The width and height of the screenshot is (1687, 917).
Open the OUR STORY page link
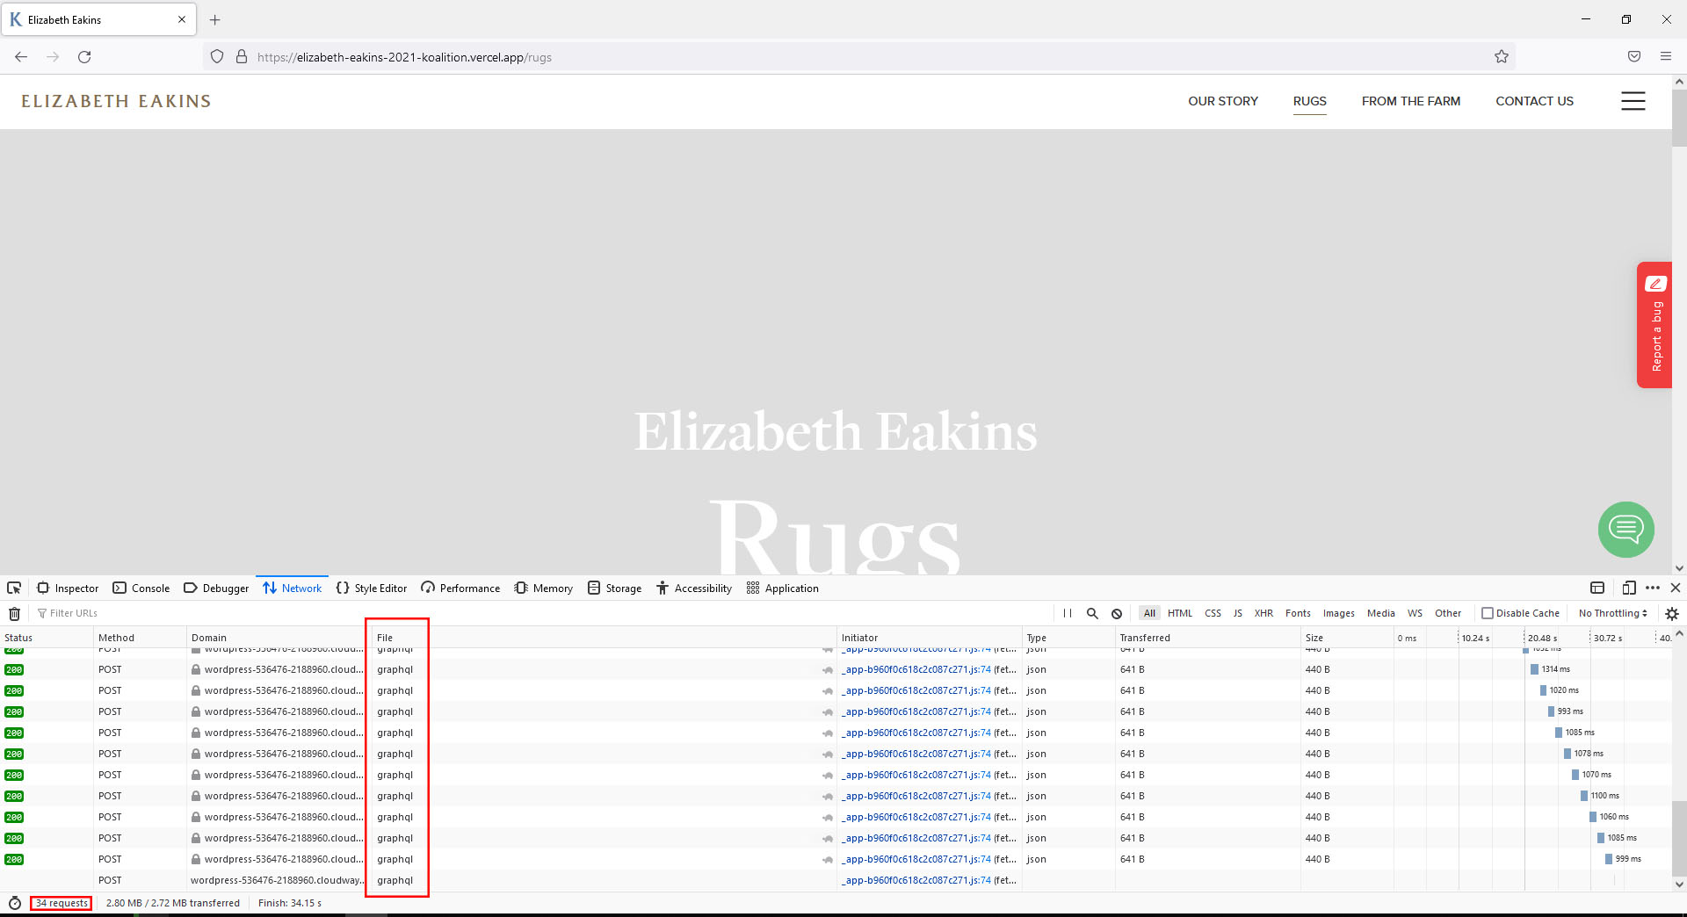click(1223, 101)
